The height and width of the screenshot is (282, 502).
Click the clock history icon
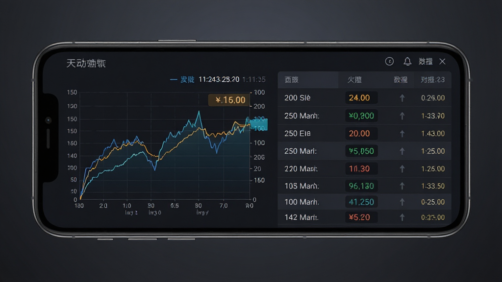(x=389, y=61)
